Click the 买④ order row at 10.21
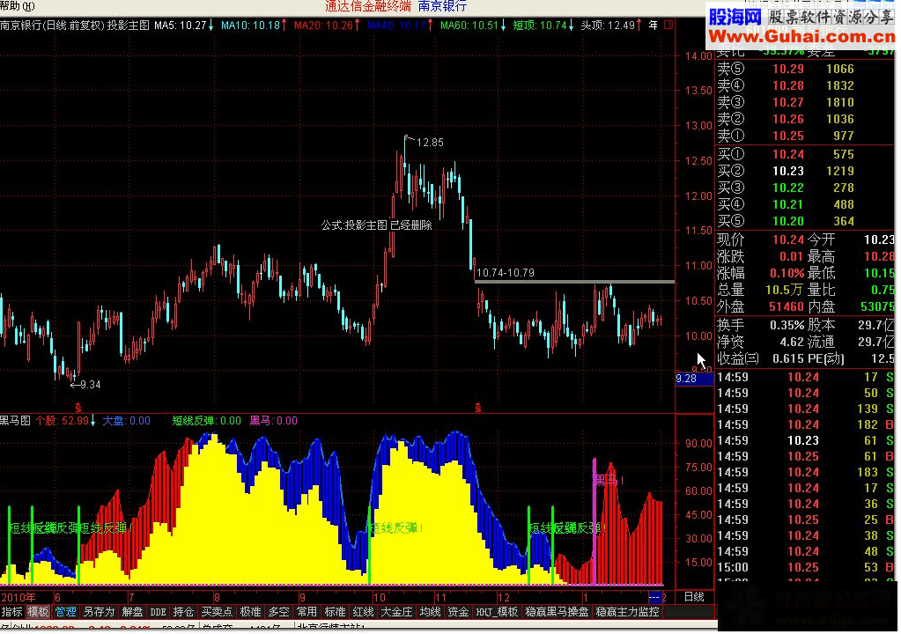Viewport: 901px width, 634px height. [x=806, y=204]
